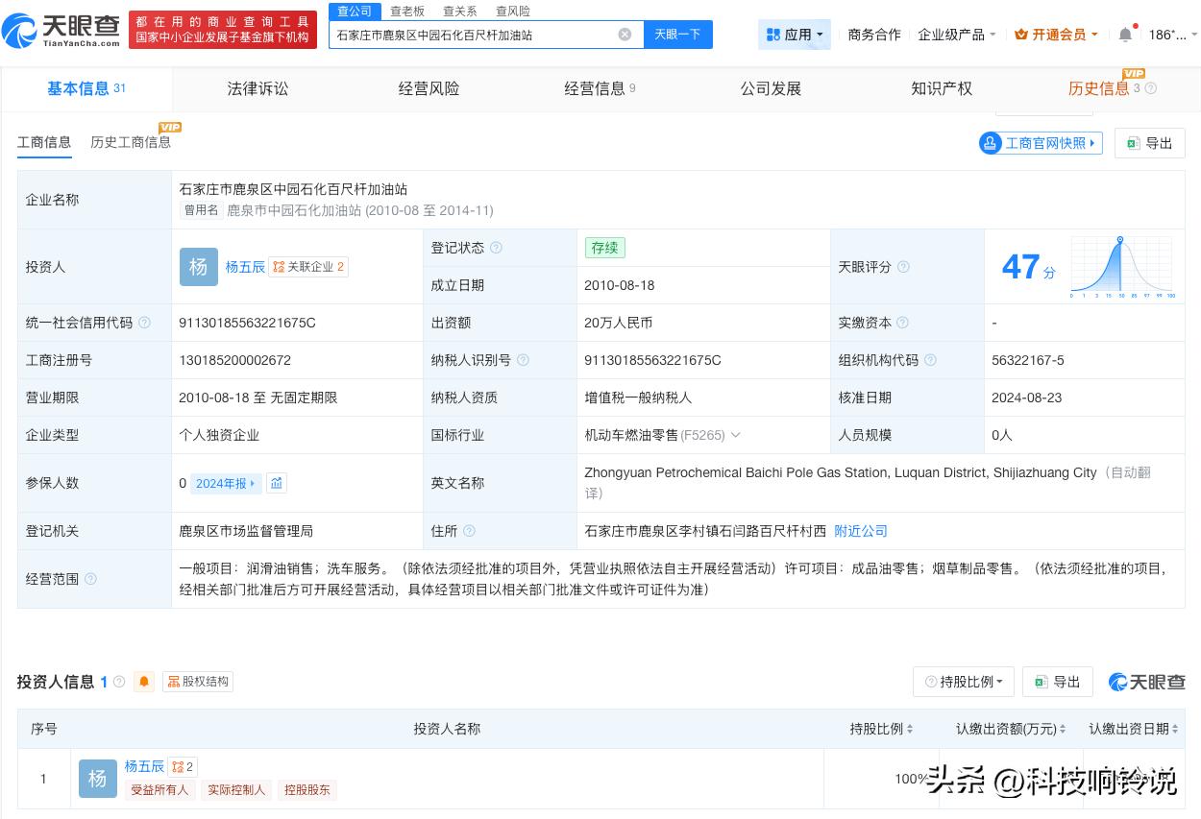Click the 天眼一下 search button
The image size is (1201, 819).
tap(677, 34)
